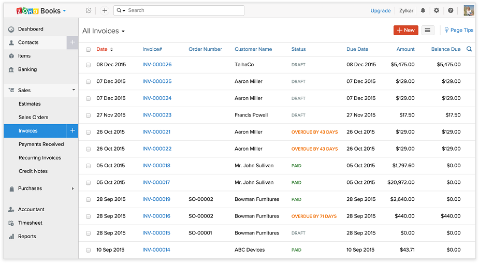Click the Date column sort arrows

pos(111,50)
